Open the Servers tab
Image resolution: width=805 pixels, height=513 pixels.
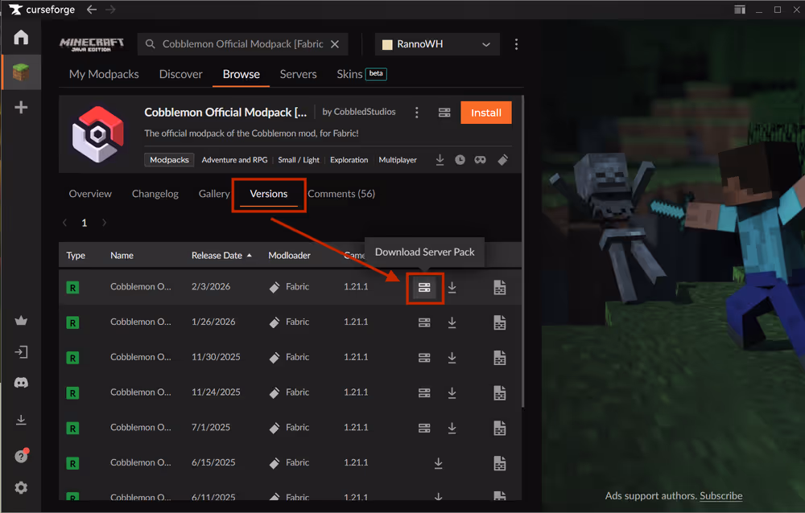coord(299,75)
